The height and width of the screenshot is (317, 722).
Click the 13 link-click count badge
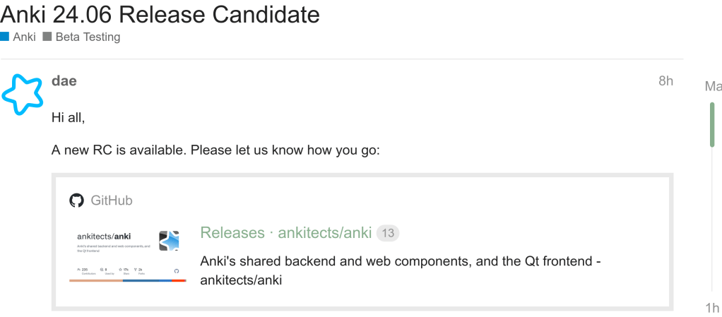pos(388,233)
